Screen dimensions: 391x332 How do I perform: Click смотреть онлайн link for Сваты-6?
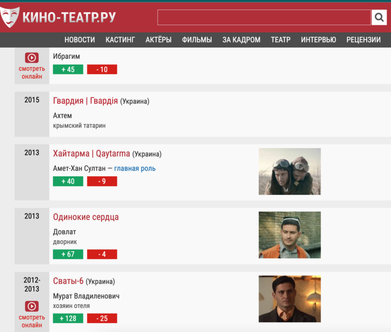tap(32, 321)
